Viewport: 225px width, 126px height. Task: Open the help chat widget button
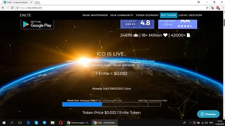pos(208,114)
